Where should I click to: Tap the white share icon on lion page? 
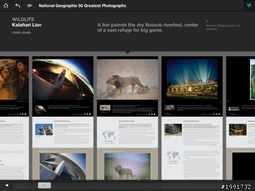155,114
